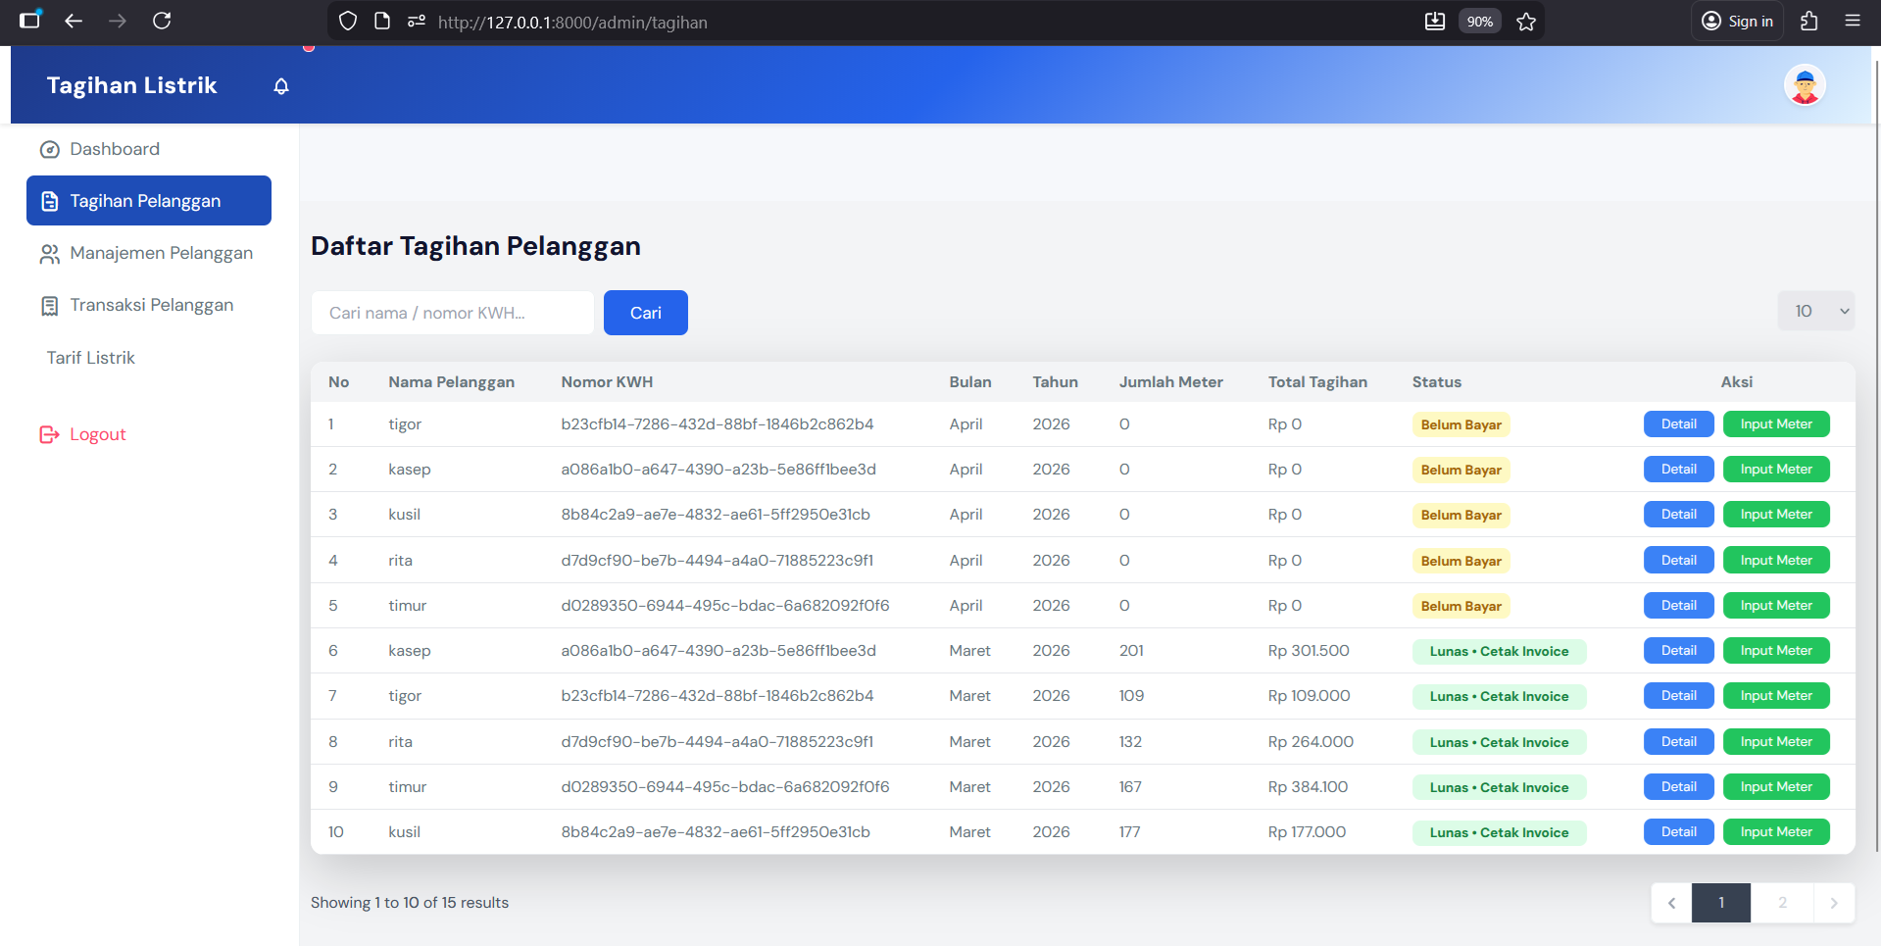
Task: Open the Transaksi Pelanggan menu item
Action: point(149,305)
